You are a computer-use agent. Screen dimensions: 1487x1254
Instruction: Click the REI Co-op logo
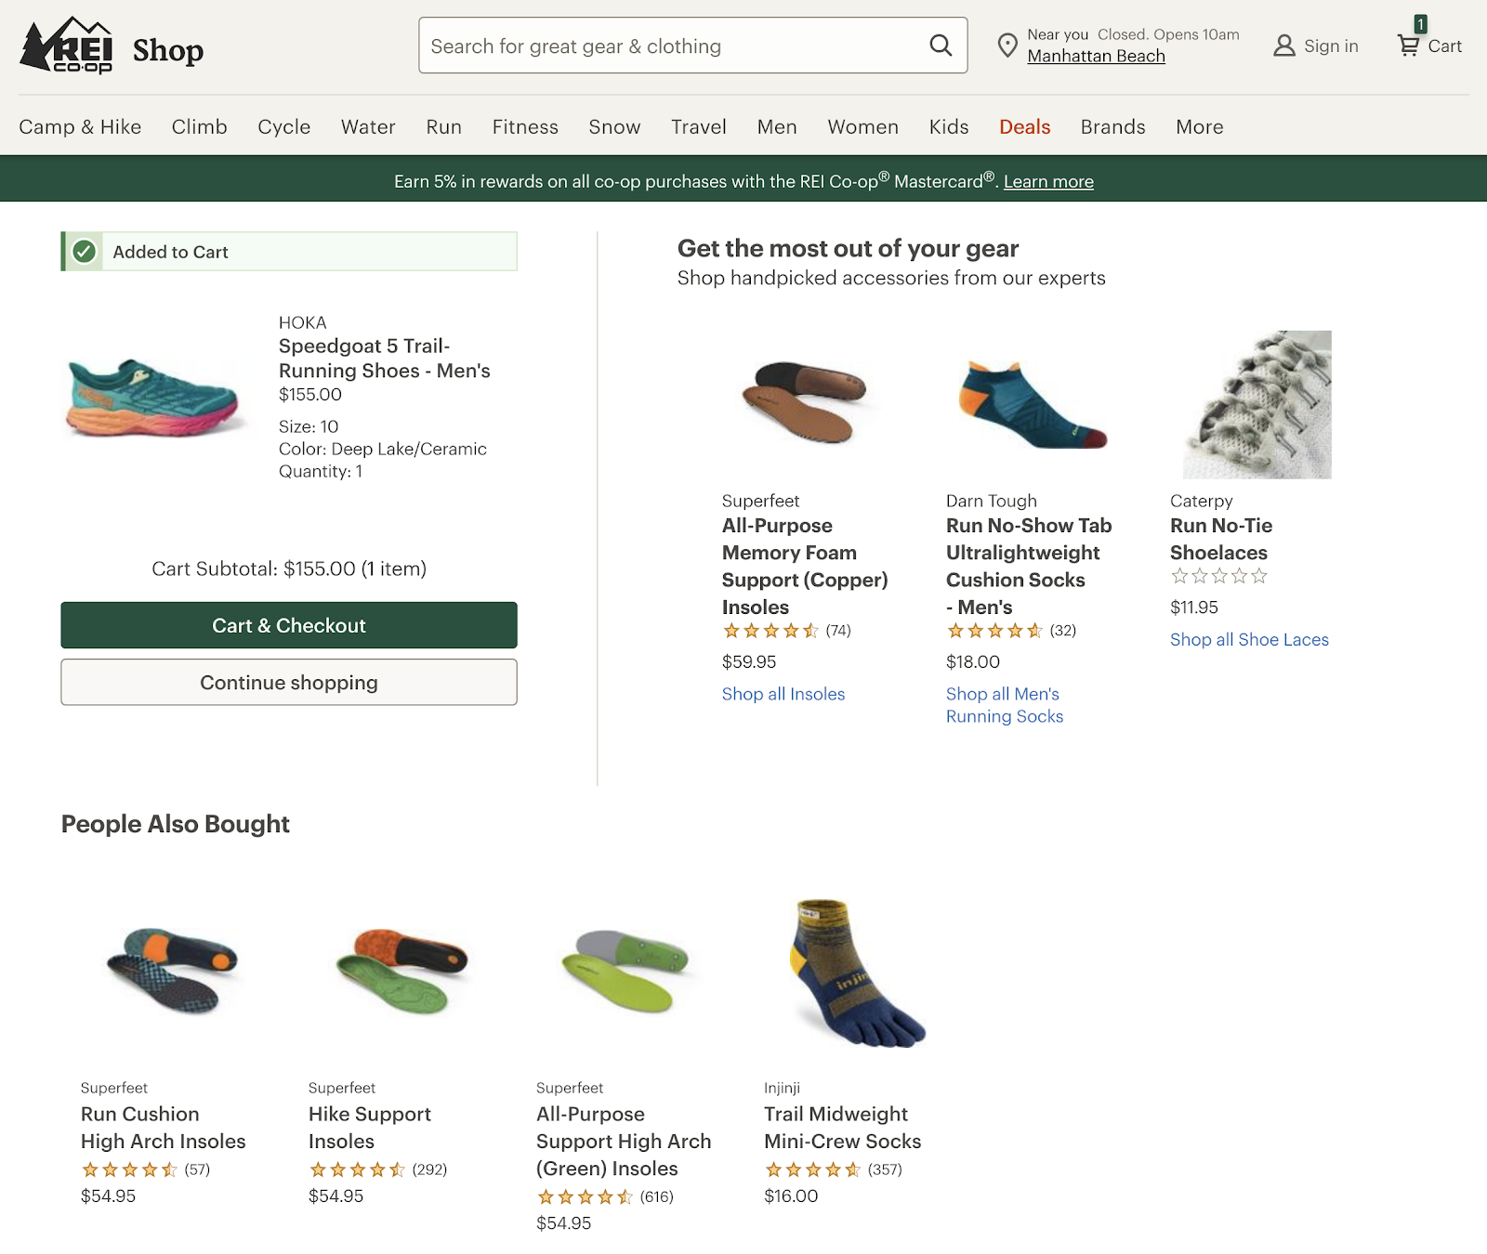coord(70,46)
